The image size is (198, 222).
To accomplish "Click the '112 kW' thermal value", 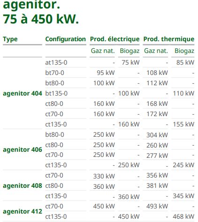I will click(157, 83).
